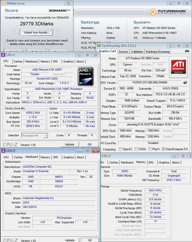Click the Subvendor field ASUS (1043)
The width and height of the screenshot is (192, 242).
(170, 88)
